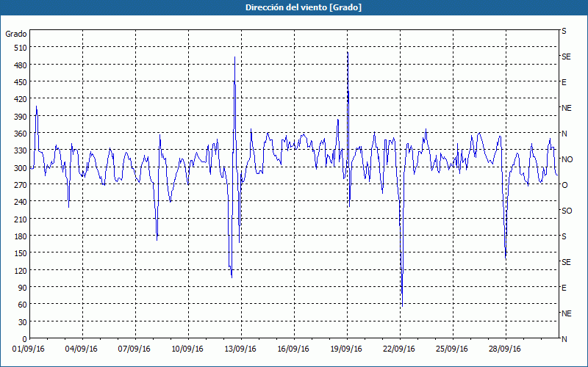Click the 10/09/16 date label
Viewport: 588px width, 367px height.
point(187,349)
